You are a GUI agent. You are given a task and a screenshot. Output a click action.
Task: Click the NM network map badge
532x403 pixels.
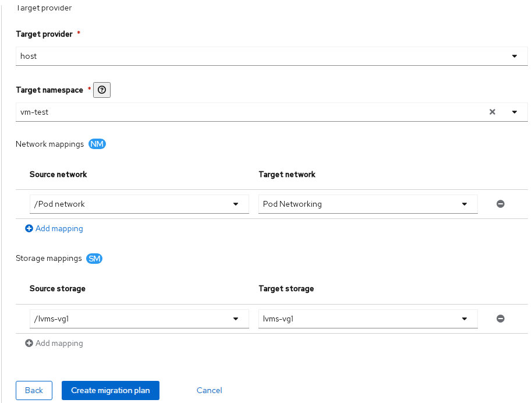(x=97, y=144)
